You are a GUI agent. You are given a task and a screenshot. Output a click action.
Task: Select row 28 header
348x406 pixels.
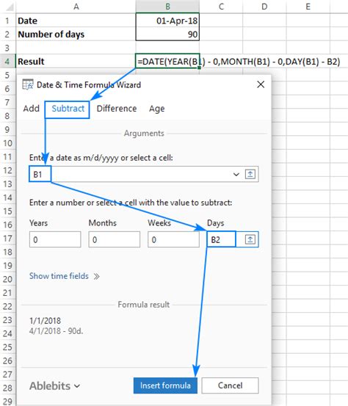(x=7, y=388)
